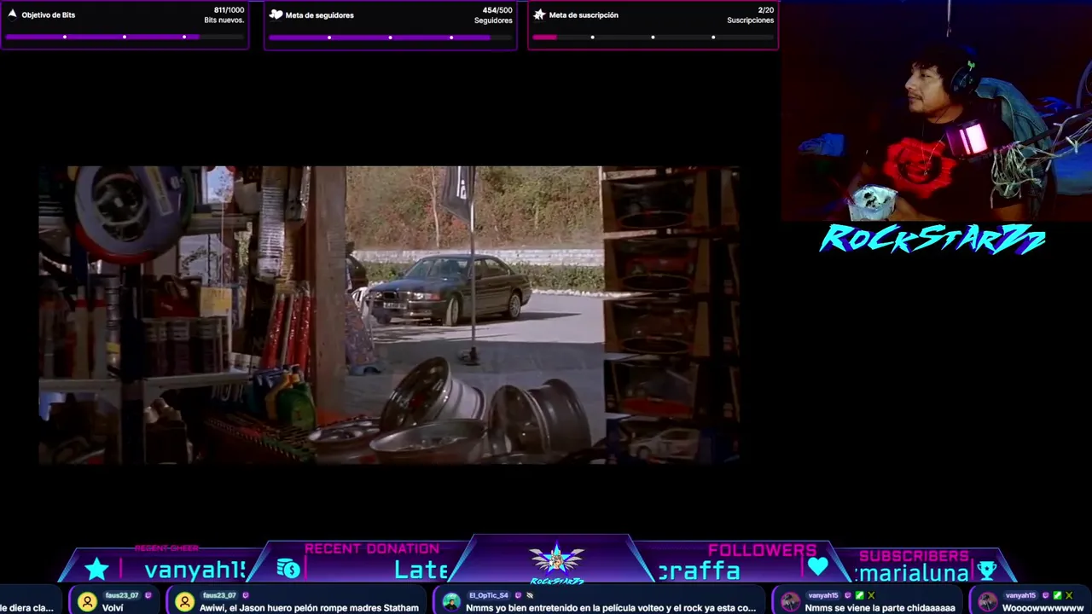Click the 'Objetivo de Bits' label
This screenshot has height=614, width=1092.
[x=49, y=15]
